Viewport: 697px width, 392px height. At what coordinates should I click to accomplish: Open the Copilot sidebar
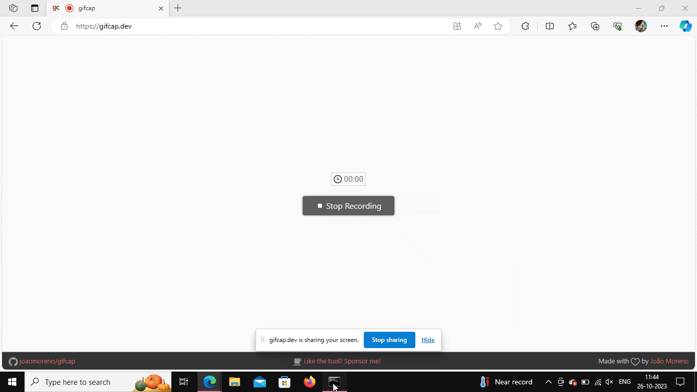686,26
